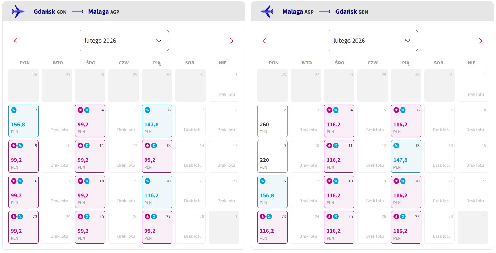Choose Feb 2 return flight for 260 PLN

(272, 121)
